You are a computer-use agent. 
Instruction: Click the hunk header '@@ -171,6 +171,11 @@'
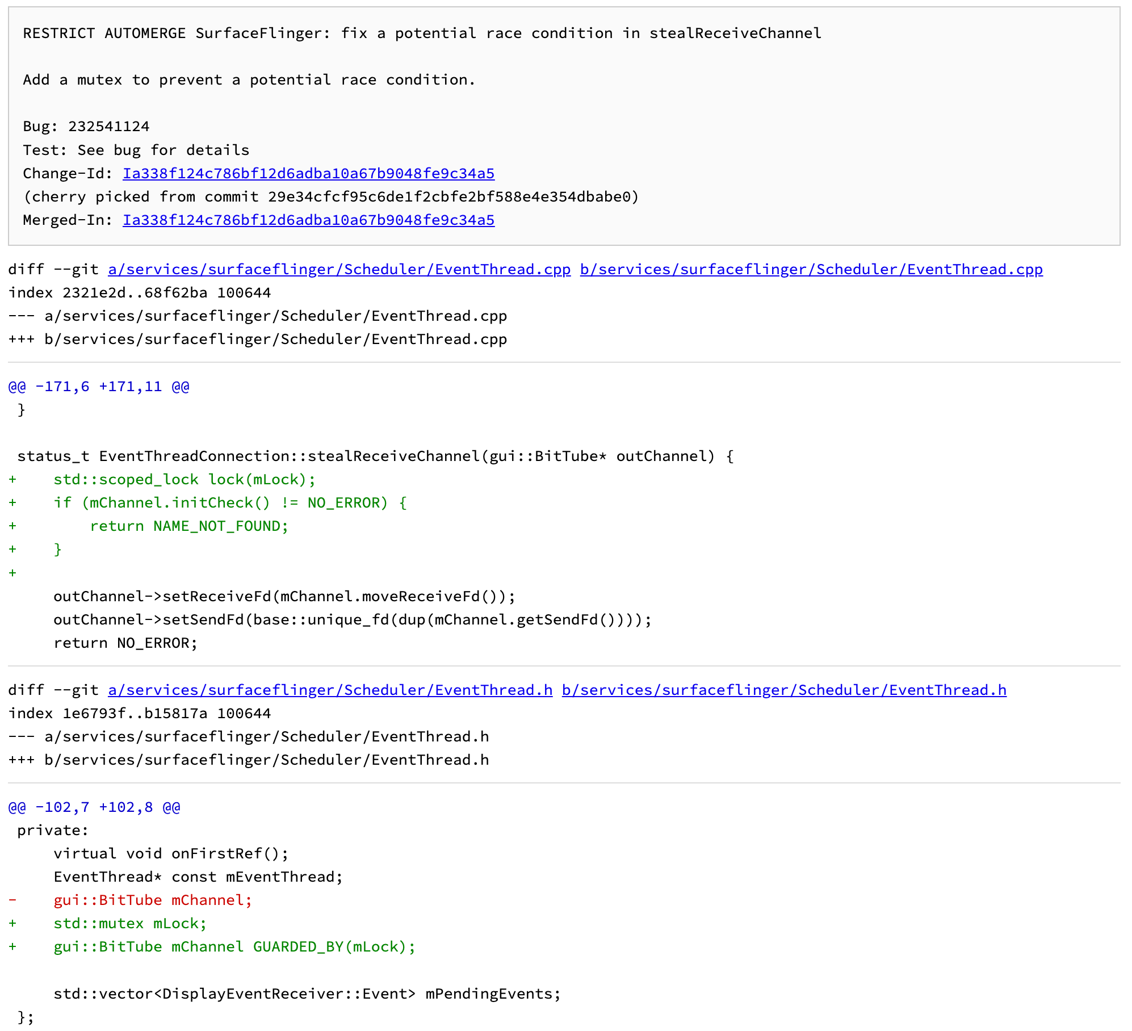point(99,386)
